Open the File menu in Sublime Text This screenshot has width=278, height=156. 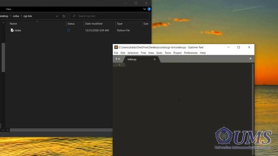click(116, 53)
